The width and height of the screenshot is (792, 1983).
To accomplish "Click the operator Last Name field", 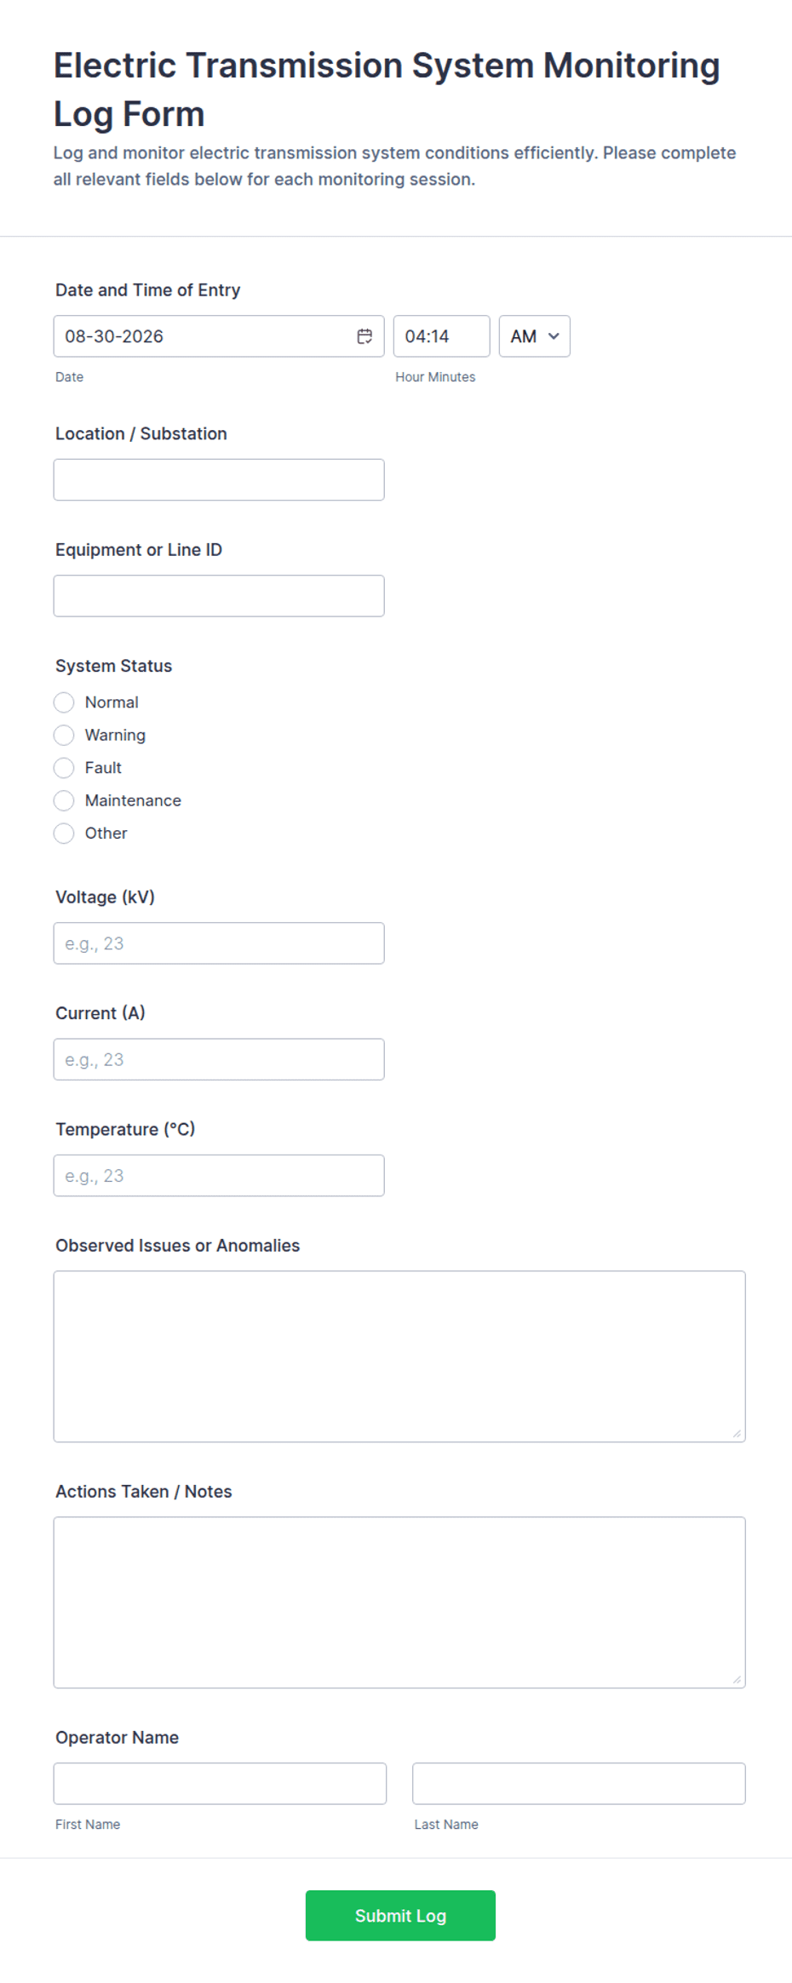I will (x=579, y=1784).
